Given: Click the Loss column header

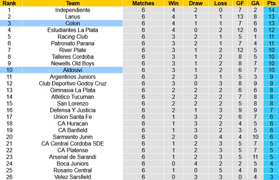Looking at the screenshot, I should click(x=221, y=3).
